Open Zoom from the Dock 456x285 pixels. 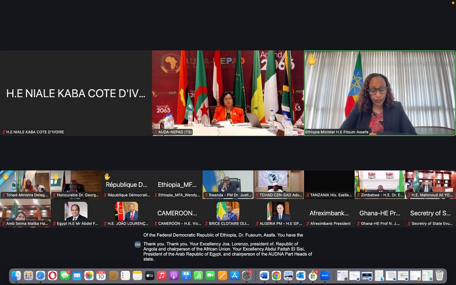(x=325, y=275)
